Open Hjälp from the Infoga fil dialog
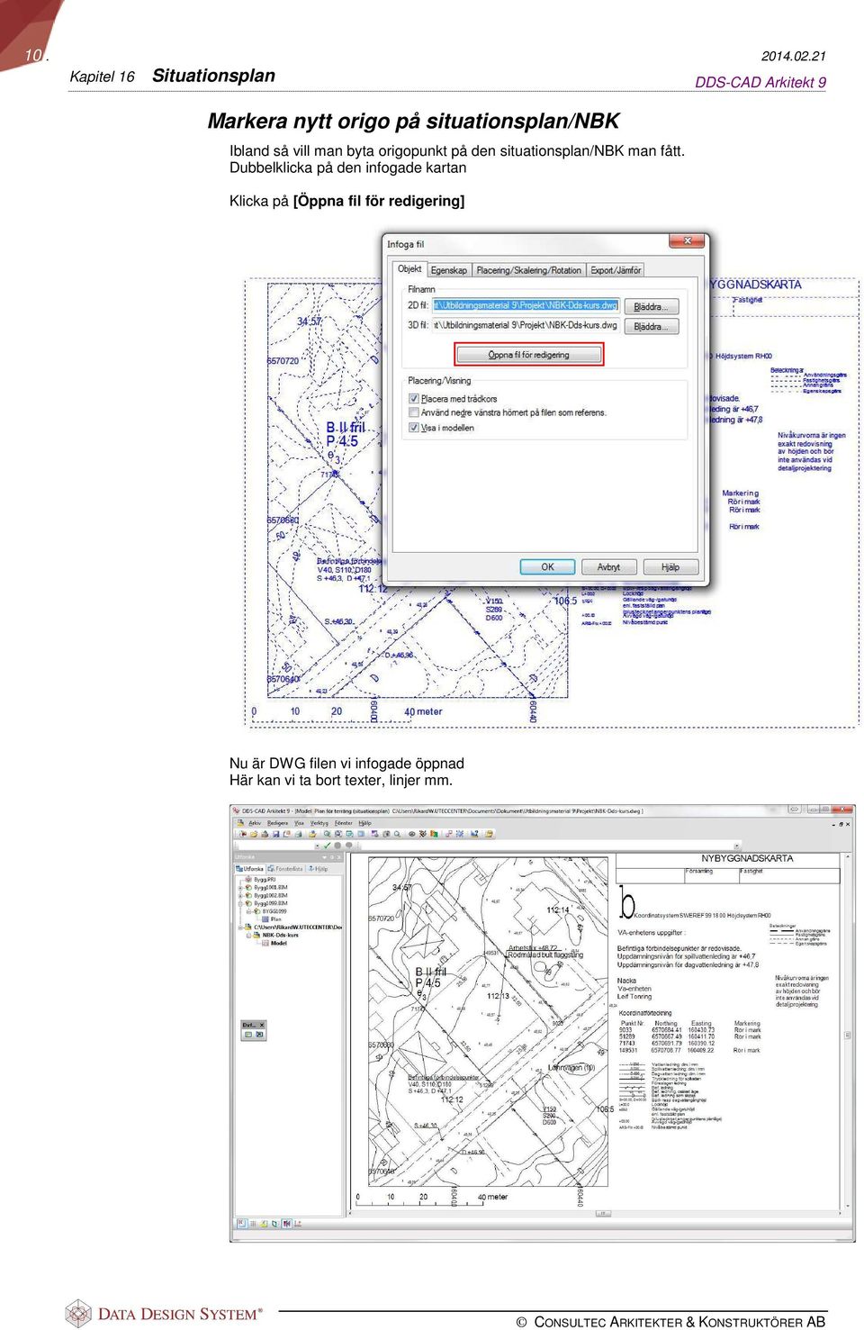 click(x=670, y=567)
